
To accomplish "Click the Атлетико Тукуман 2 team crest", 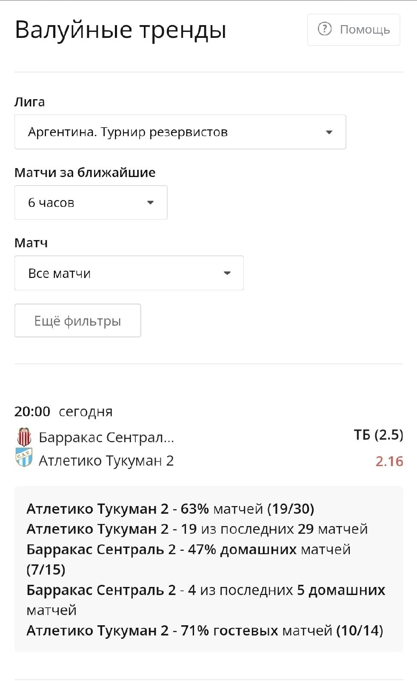I will click(x=24, y=458).
